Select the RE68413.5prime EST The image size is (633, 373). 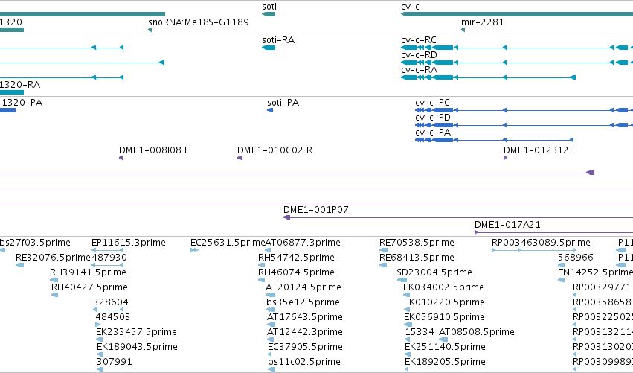[x=417, y=258]
